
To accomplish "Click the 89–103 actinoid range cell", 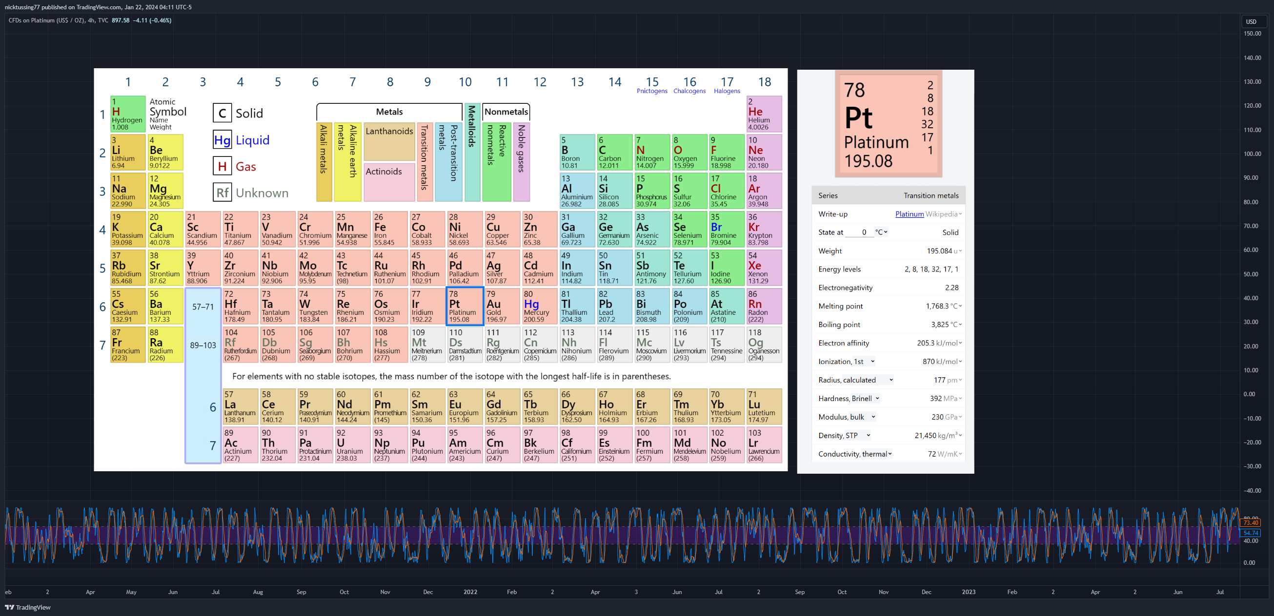I will coord(203,346).
